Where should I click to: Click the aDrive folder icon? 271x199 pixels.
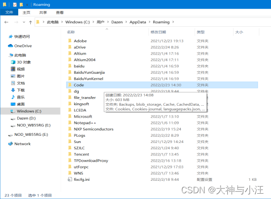click(x=70, y=47)
